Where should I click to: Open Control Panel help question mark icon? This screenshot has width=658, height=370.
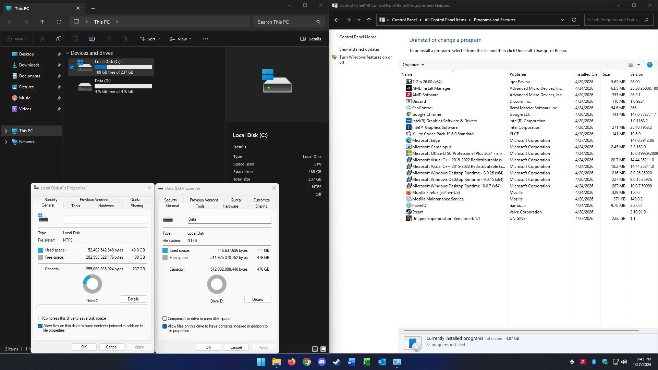tap(649, 65)
